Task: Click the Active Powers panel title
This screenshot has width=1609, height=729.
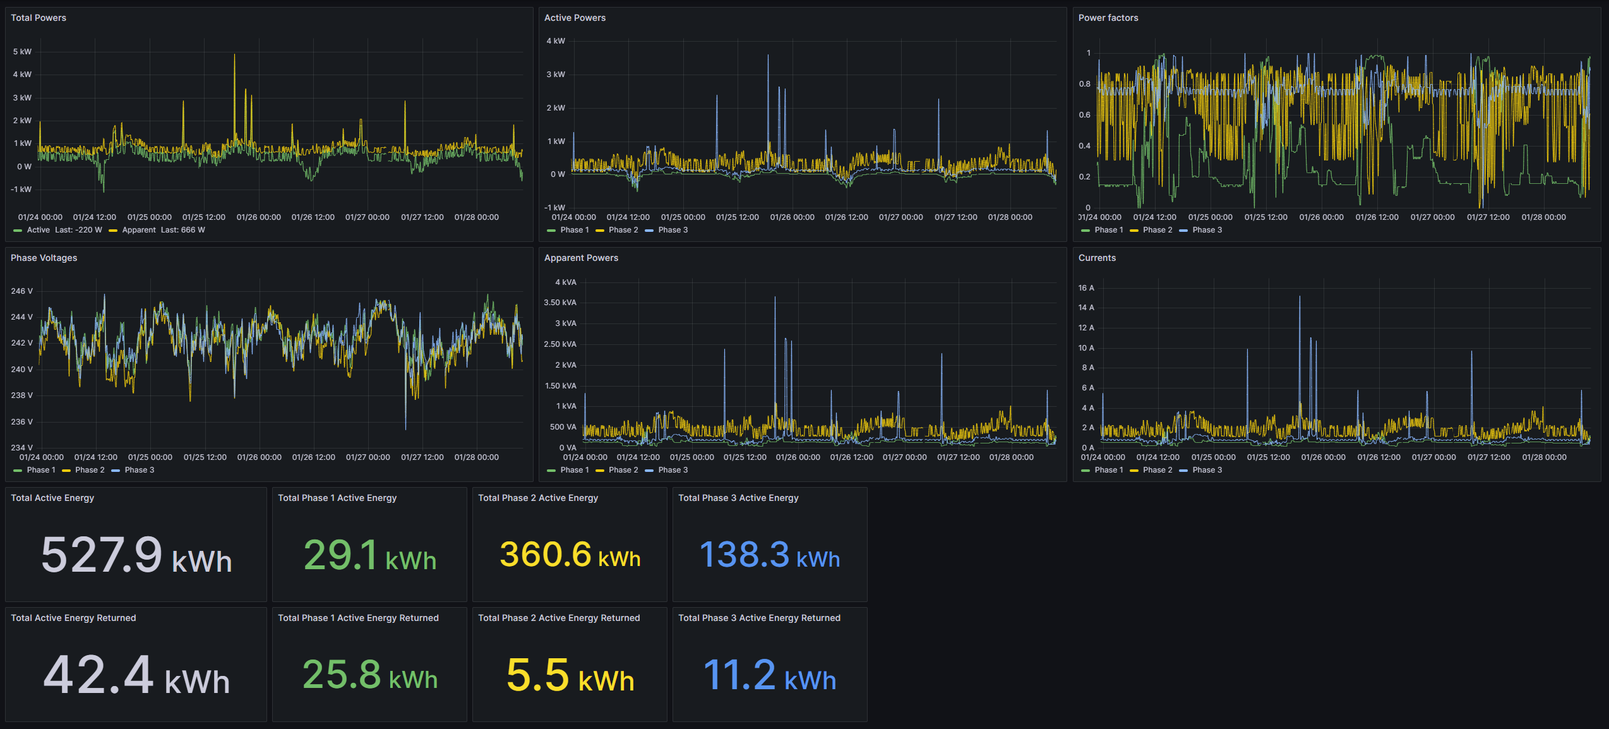Action: [x=575, y=18]
